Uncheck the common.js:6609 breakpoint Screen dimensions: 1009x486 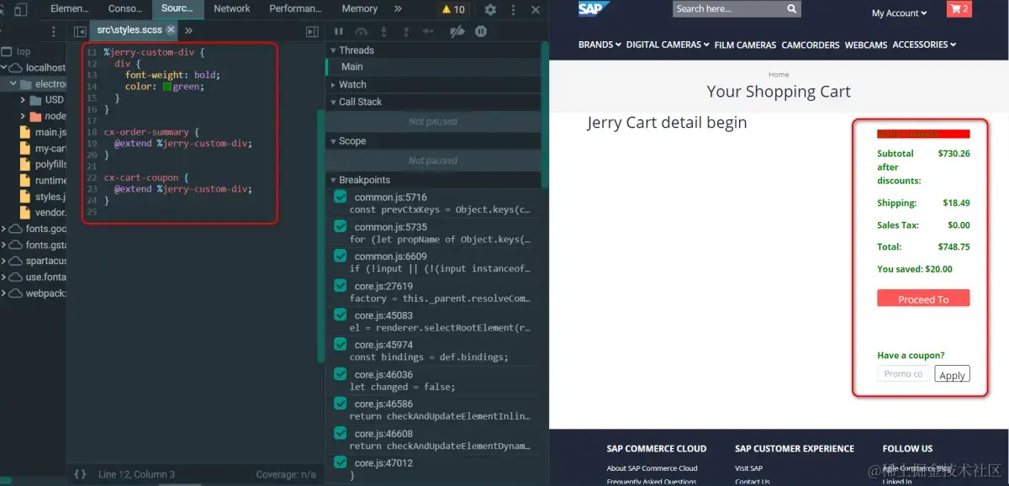coord(340,256)
